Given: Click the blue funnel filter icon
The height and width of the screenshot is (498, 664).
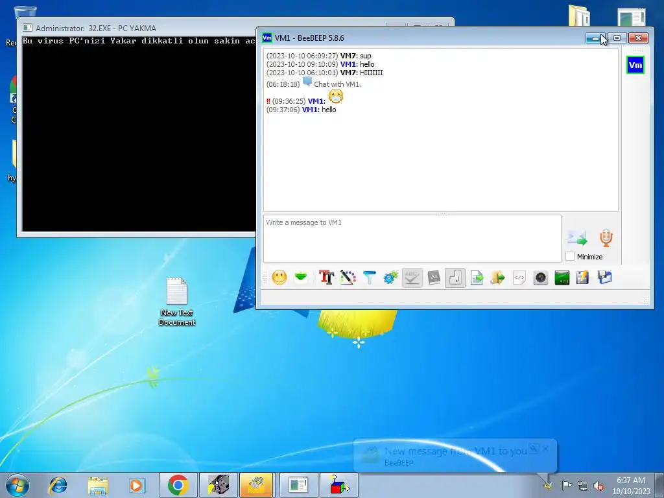Looking at the screenshot, I should [x=369, y=278].
